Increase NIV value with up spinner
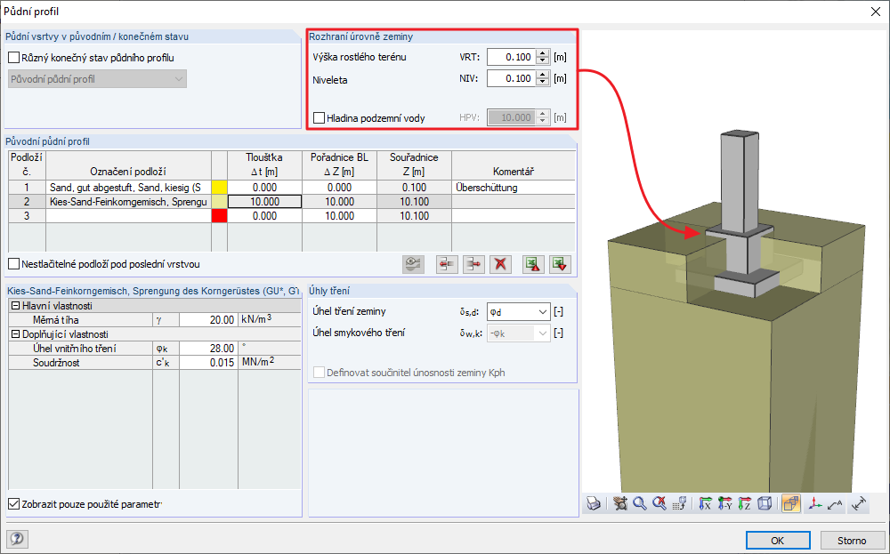The height and width of the screenshot is (554, 890). [x=543, y=75]
